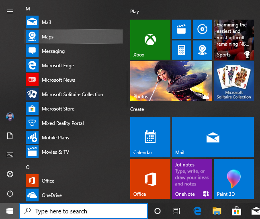Open Task View on the taskbar
Image resolution: width=260 pixels, height=219 pixels.
pyautogui.click(x=176, y=211)
